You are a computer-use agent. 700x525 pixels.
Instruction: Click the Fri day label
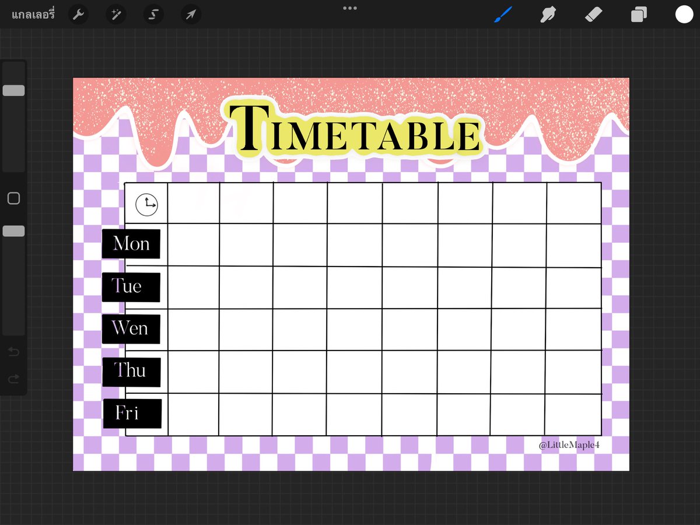tap(132, 413)
